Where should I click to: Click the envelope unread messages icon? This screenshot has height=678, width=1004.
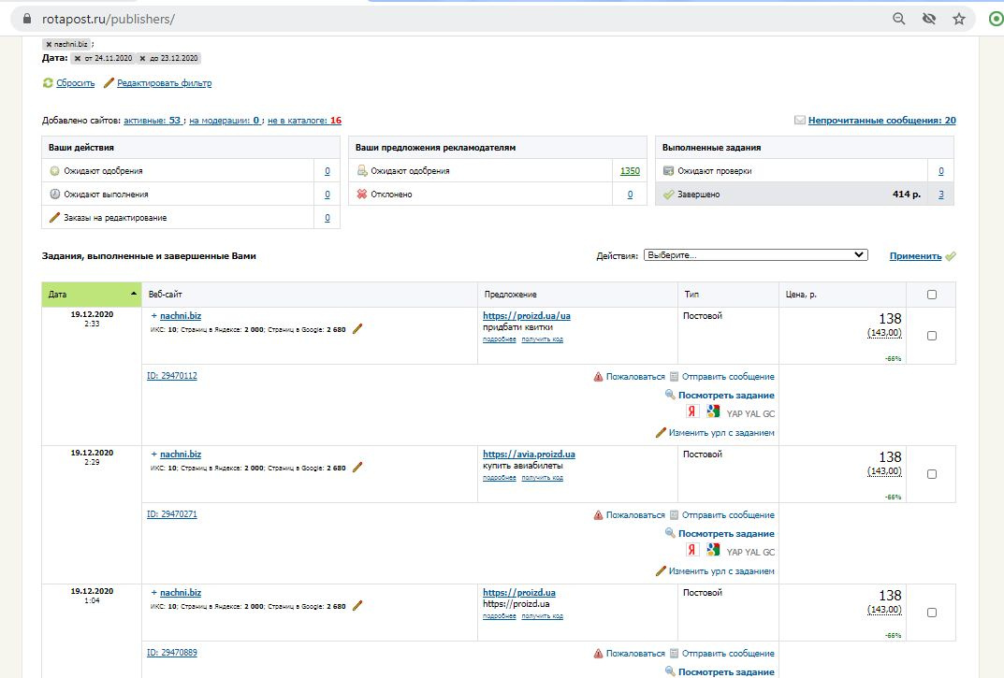click(800, 120)
